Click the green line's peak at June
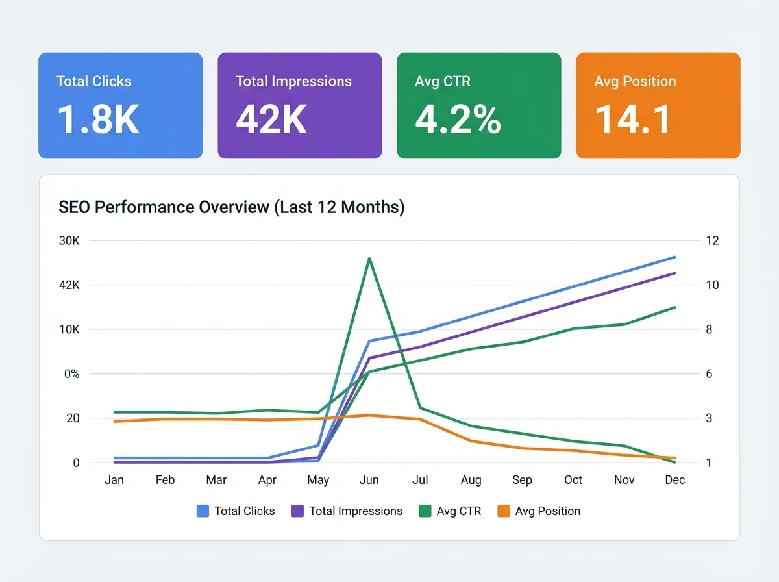779x582 pixels. coord(369,259)
